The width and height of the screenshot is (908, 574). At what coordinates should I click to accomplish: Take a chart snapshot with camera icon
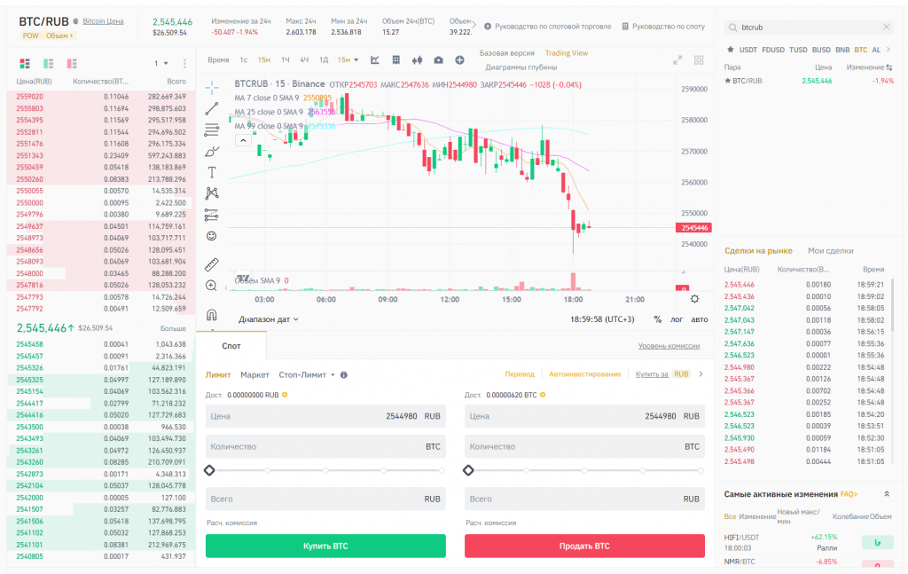(x=438, y=59)
